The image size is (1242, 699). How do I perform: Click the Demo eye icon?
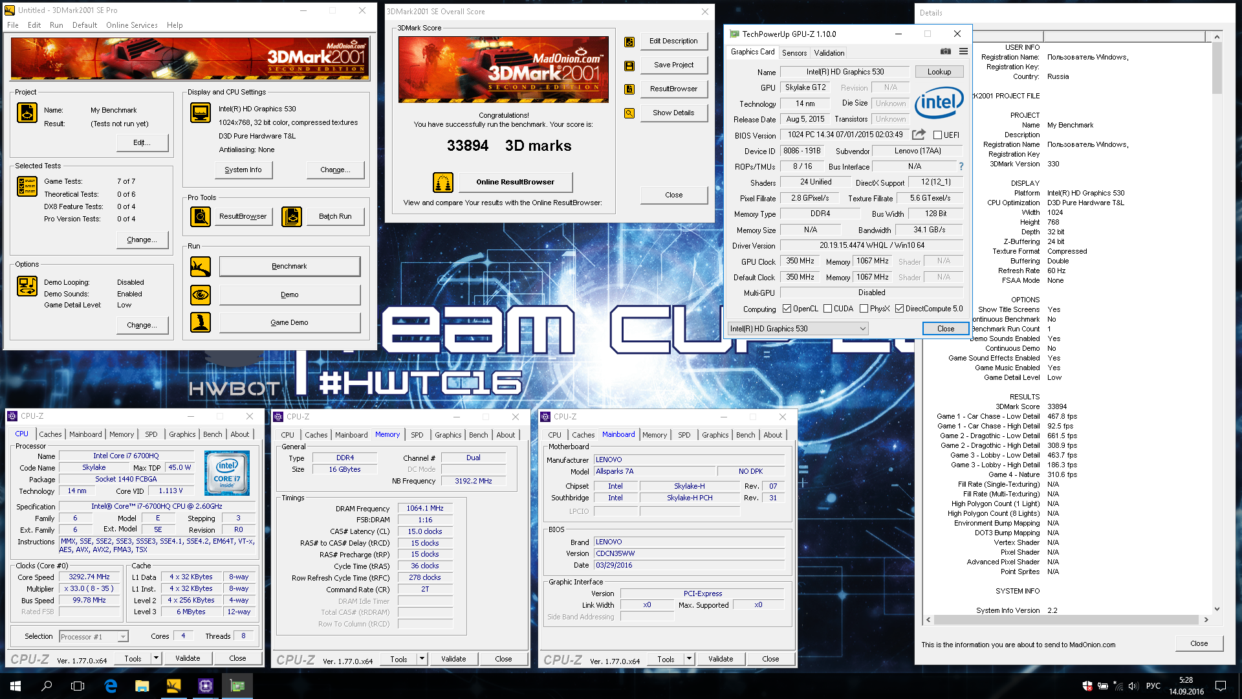201,294
